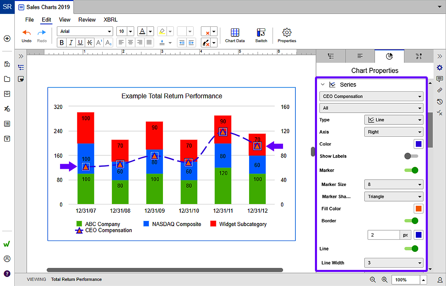Collapse the Series section chevron
This screenshot has width=446, height=286.
[x=322, y=85]
